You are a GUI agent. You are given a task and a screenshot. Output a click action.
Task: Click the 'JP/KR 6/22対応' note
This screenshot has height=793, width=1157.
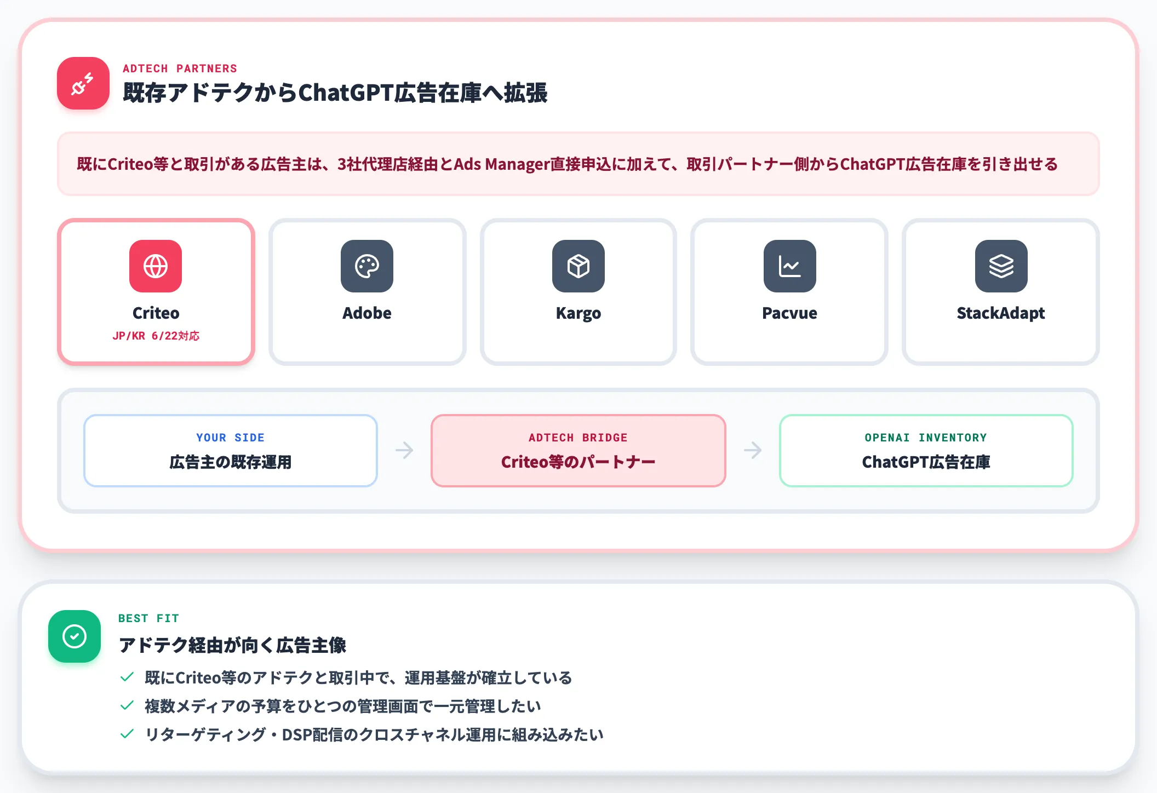pos(156,336)
